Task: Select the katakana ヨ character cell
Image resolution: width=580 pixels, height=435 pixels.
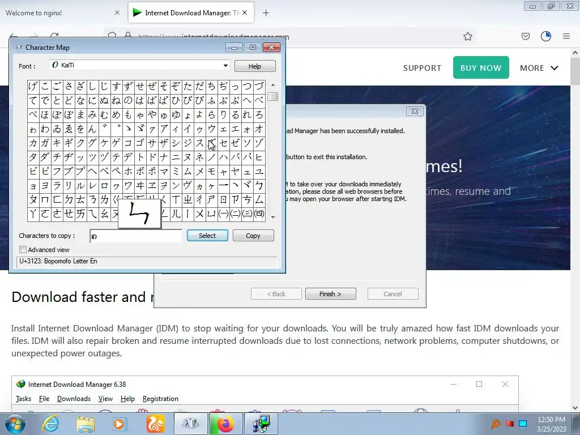Action: (x=45, y=185)
